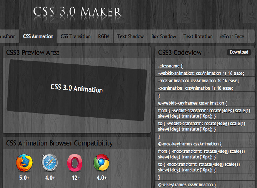Click the Firefox browser icon

point(24,163)
